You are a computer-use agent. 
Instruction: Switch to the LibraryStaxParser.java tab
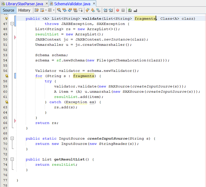24,4
